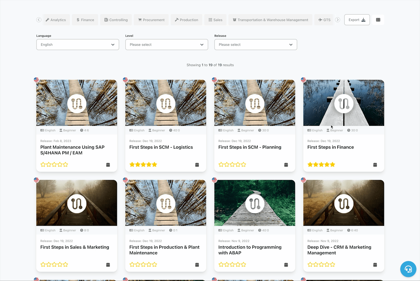Open Plant Maintenance Using SAP S/4HANA PM / EAM title

[72, 150]
